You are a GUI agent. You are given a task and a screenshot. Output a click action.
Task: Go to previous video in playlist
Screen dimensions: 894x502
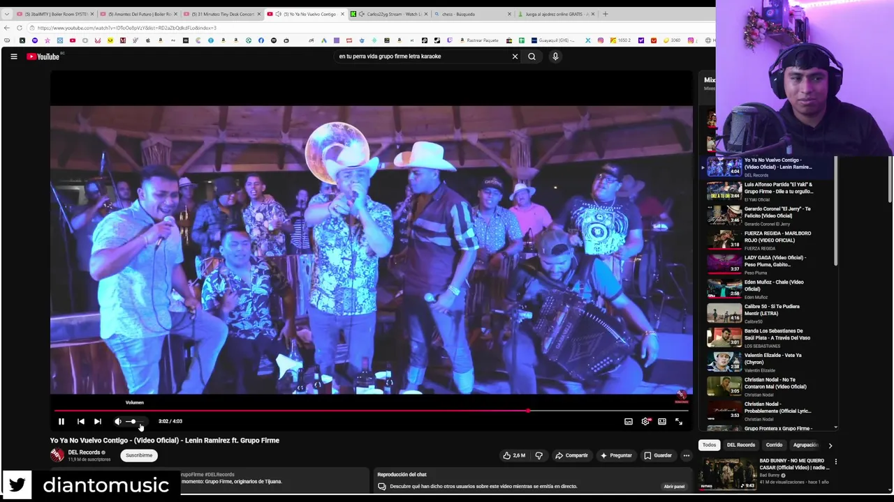click(x=80, y=421)
